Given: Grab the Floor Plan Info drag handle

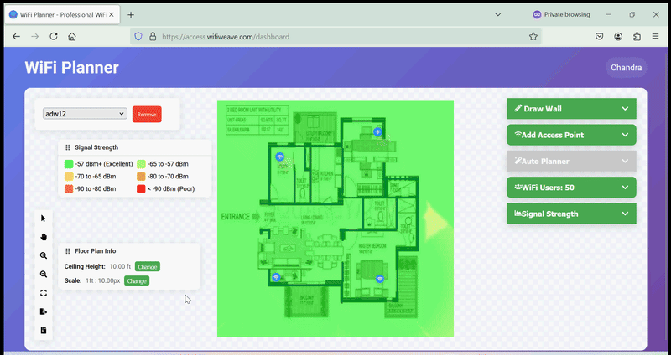Looking at the screenshot, I should (x=68, y=251).
